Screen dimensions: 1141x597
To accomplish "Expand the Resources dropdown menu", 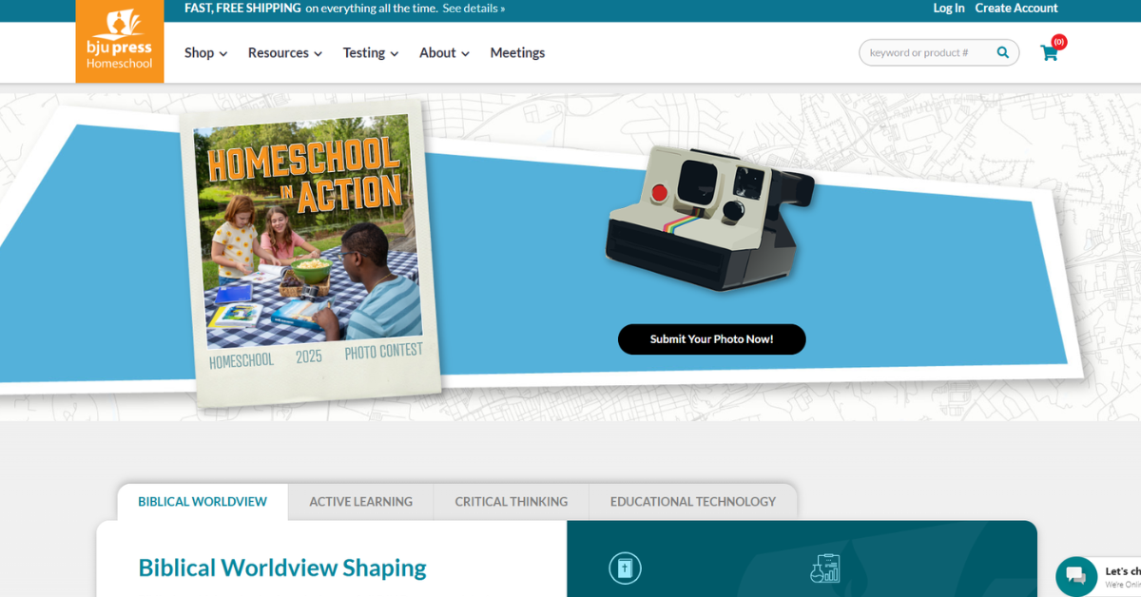I will tap(284, 53).
